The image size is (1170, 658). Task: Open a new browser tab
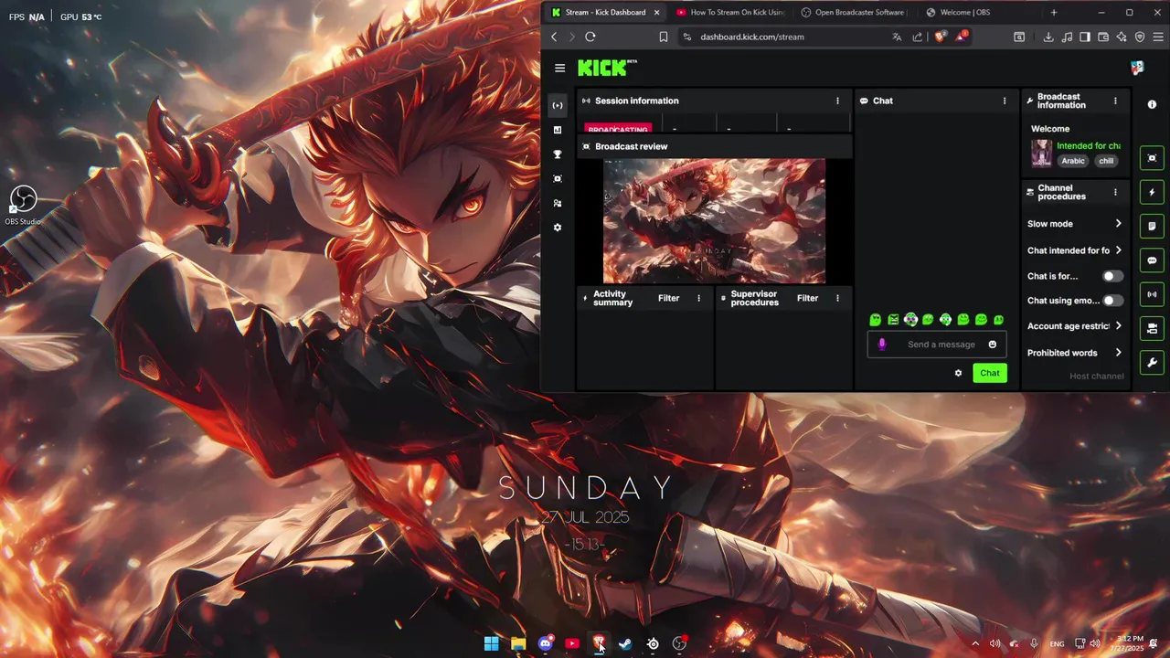coord(1053,13)
